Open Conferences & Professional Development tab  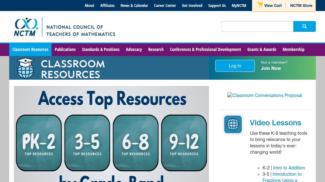(205, 49)
